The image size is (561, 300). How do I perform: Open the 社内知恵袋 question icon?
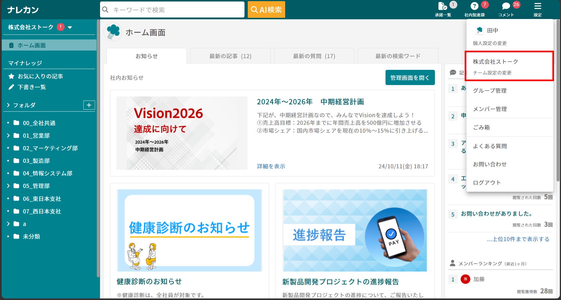pyautogui.click(x=474, y=6)
